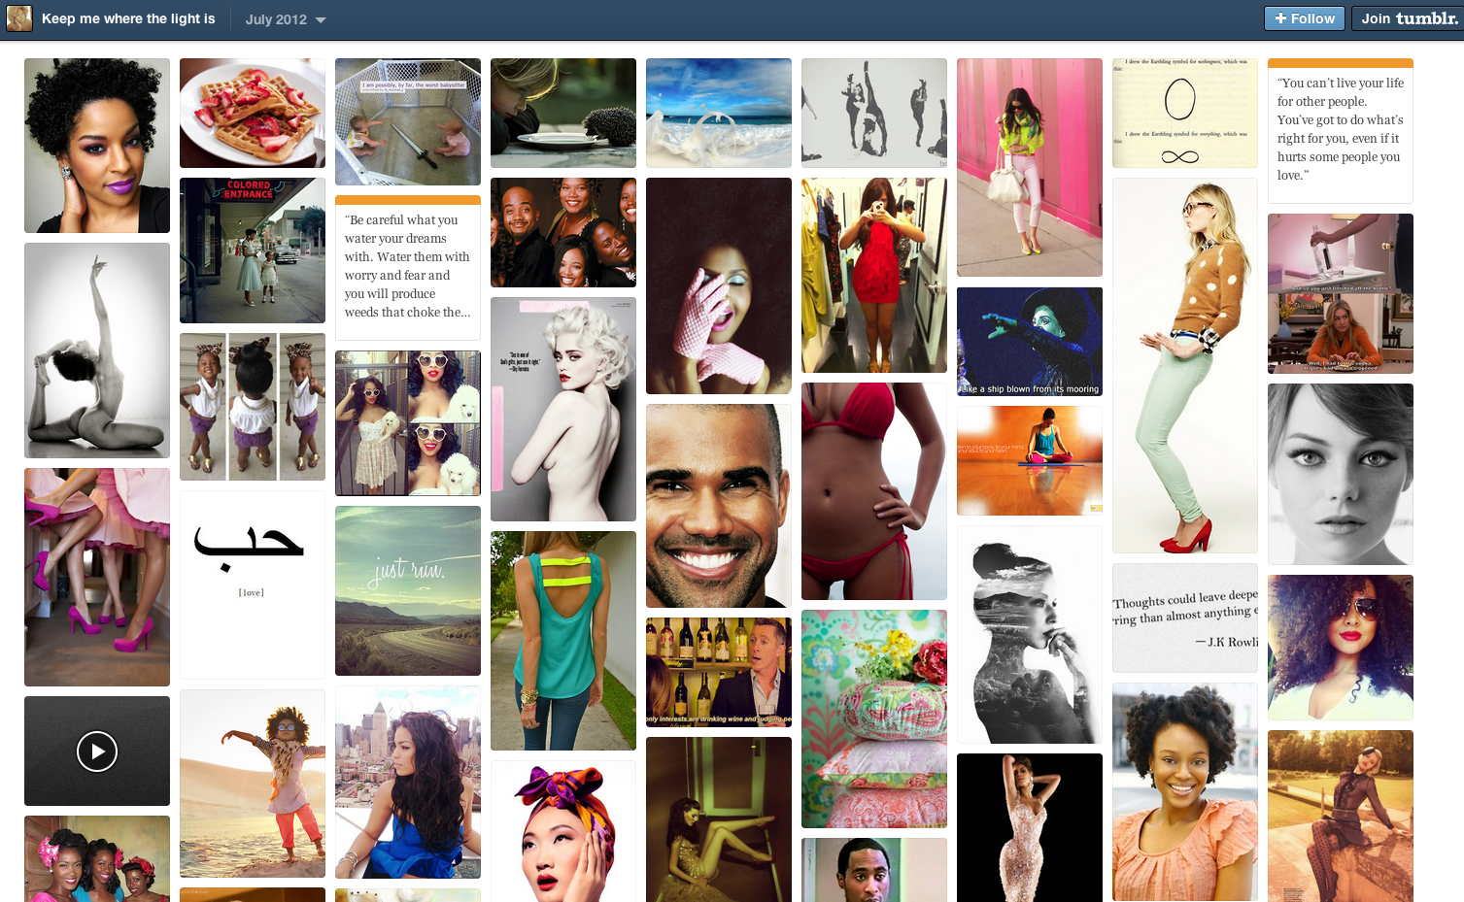The width and height of the screenshot is (1464, 902).
Task: Click the just run landscape photo
Action: [x=407, y=590]
